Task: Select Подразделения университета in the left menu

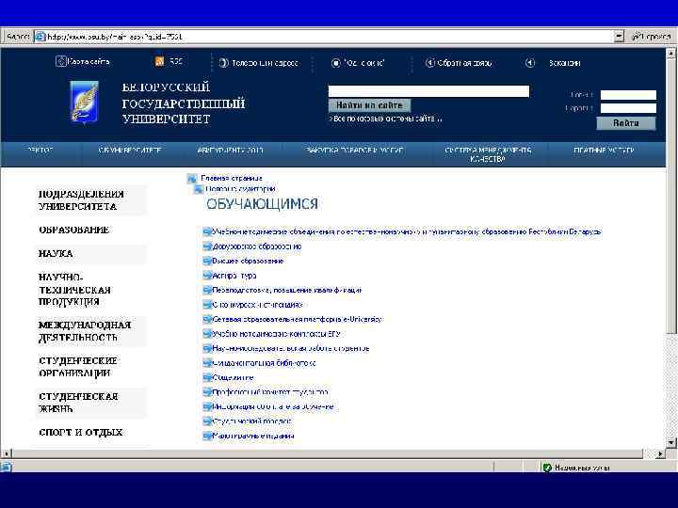Action: pyautogui.click(x=90, y=200)
